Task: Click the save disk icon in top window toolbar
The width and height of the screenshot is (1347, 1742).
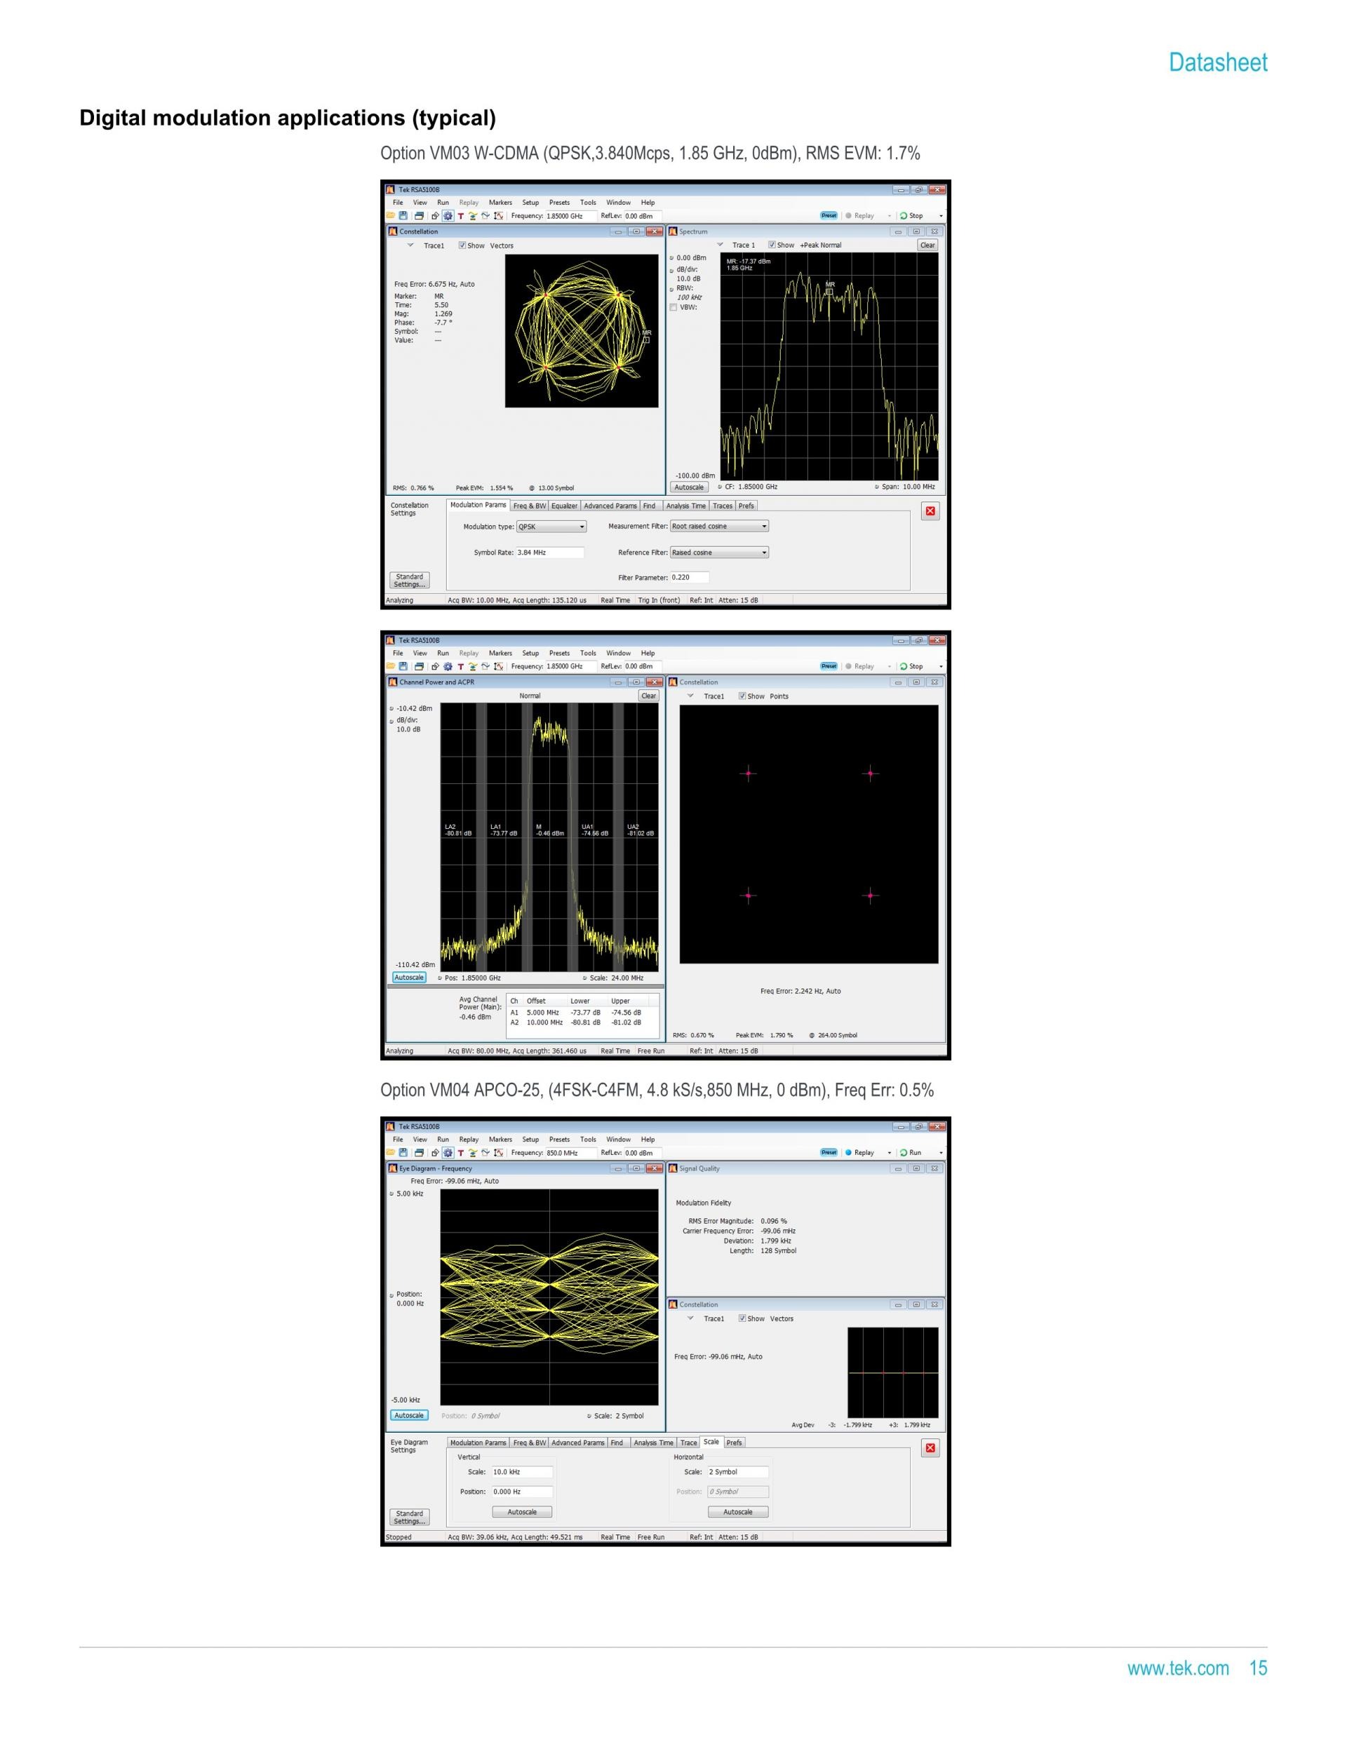Action: tap(404, 216)
